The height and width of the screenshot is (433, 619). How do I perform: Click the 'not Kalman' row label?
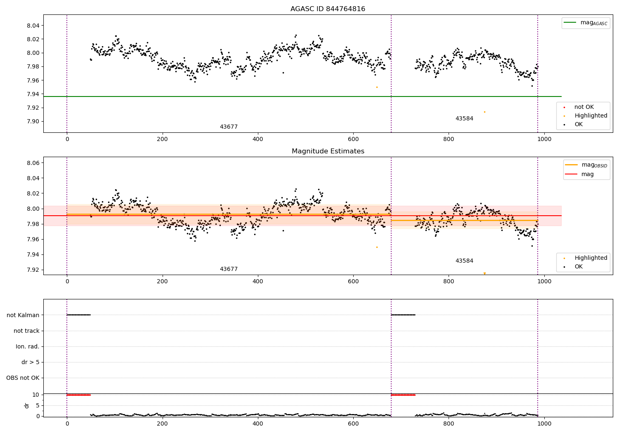tap(23, 315)
